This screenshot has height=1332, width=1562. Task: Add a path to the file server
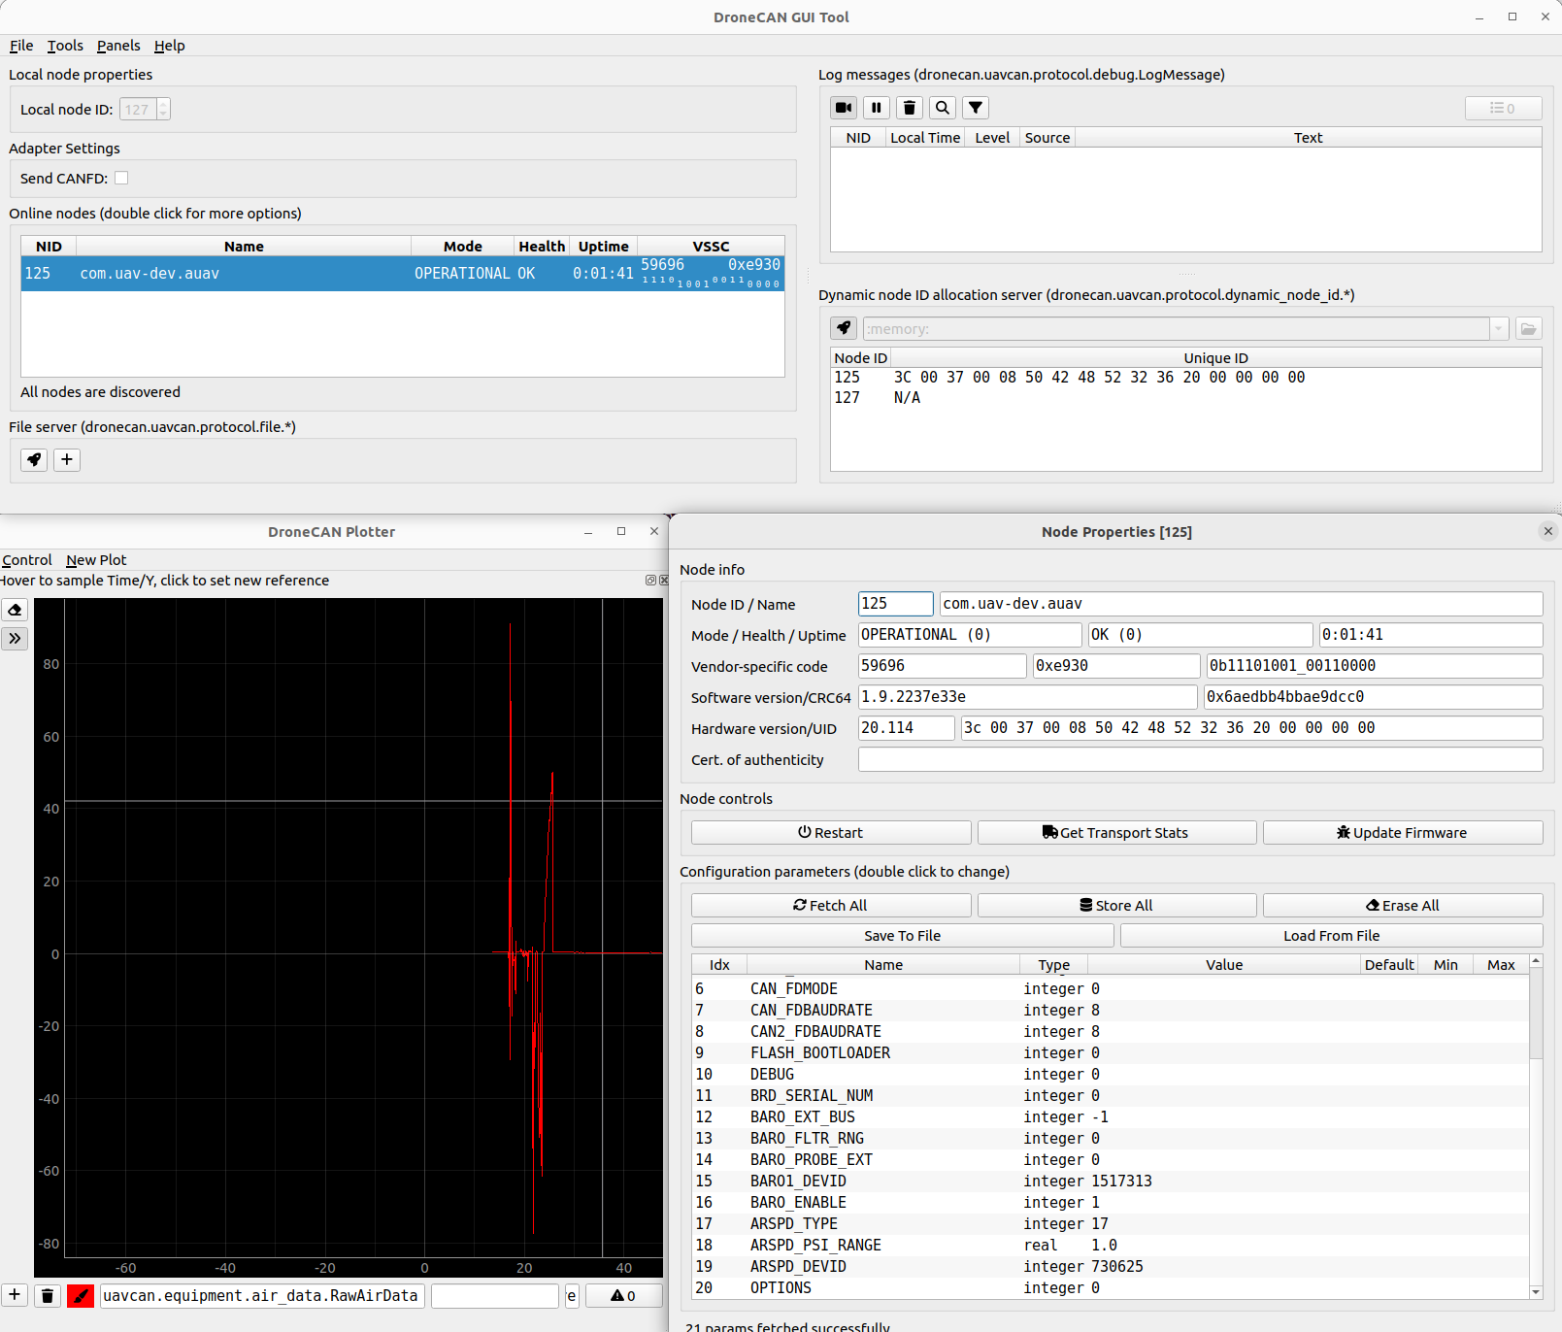click(67, 459)
